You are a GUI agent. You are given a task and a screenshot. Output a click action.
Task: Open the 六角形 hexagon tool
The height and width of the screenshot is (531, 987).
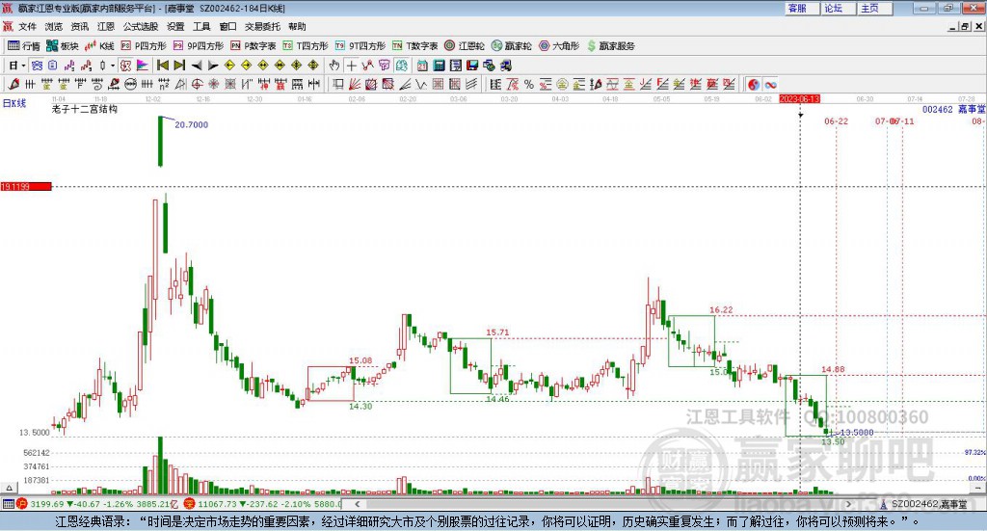(x=559, y=46)
